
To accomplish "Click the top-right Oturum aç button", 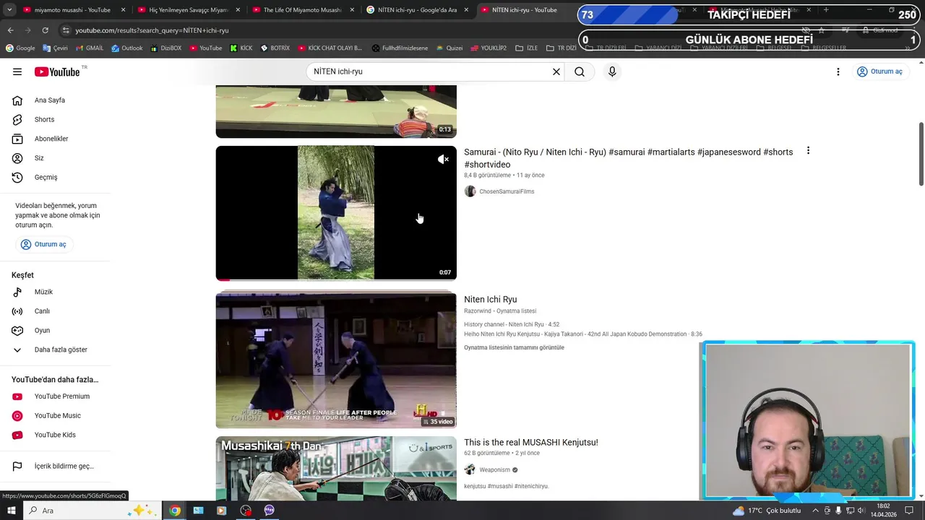I will [879, 71].
